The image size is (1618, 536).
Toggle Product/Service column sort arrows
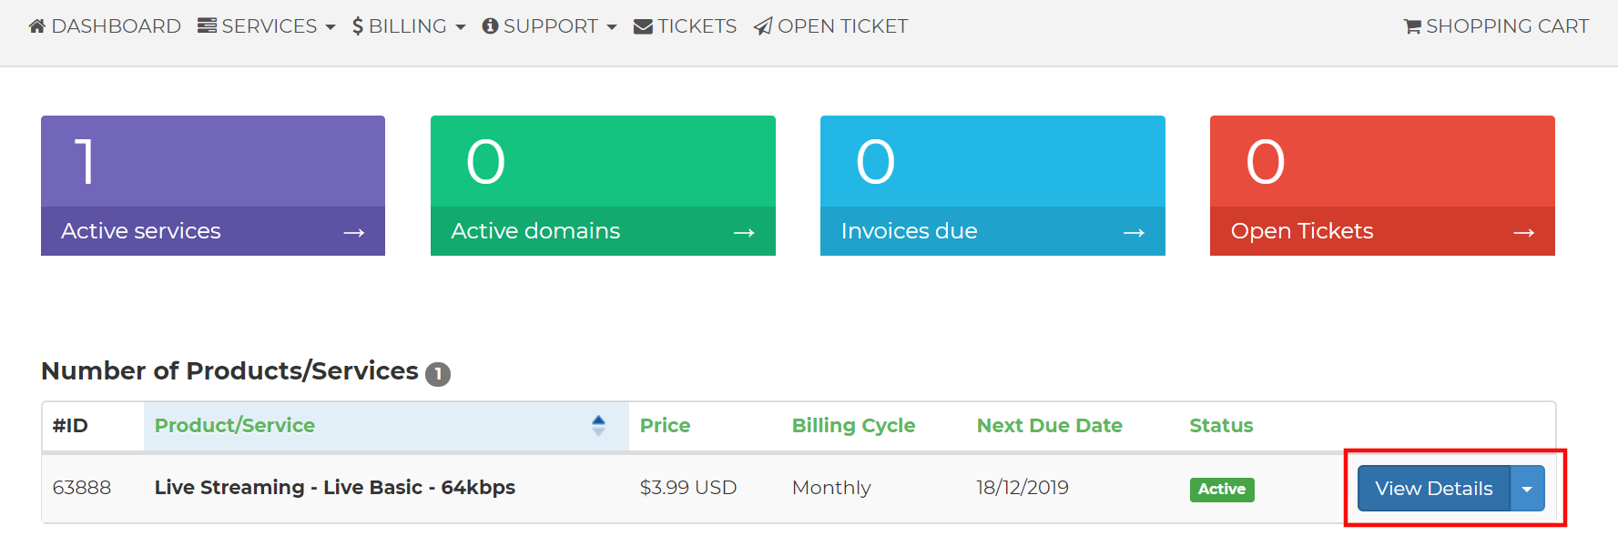pos(598,425)
